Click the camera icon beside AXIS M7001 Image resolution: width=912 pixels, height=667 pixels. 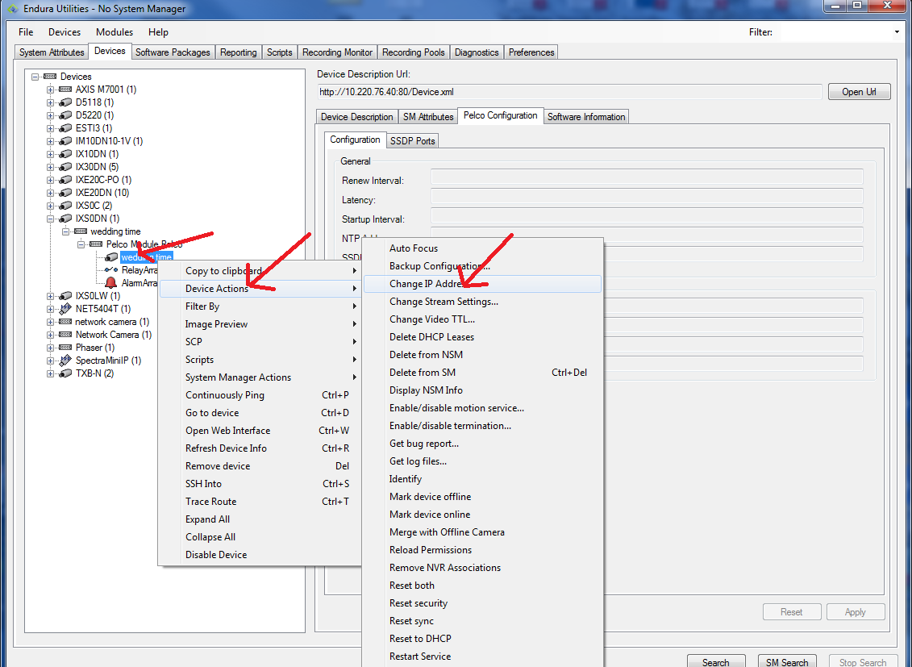point(65,90)
